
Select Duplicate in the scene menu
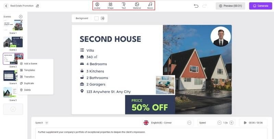[29, 83]
